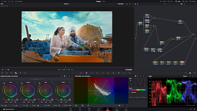Toggle split screen view

click(x=4, y=6)
